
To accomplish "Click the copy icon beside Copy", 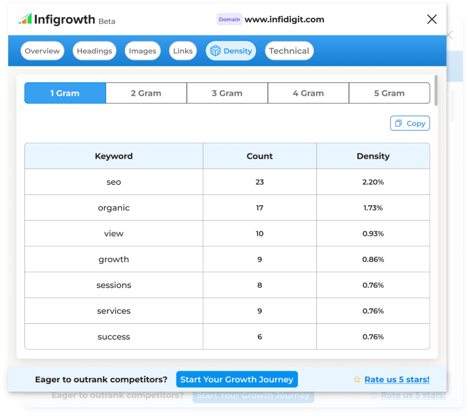I will (x=398, y=123).
